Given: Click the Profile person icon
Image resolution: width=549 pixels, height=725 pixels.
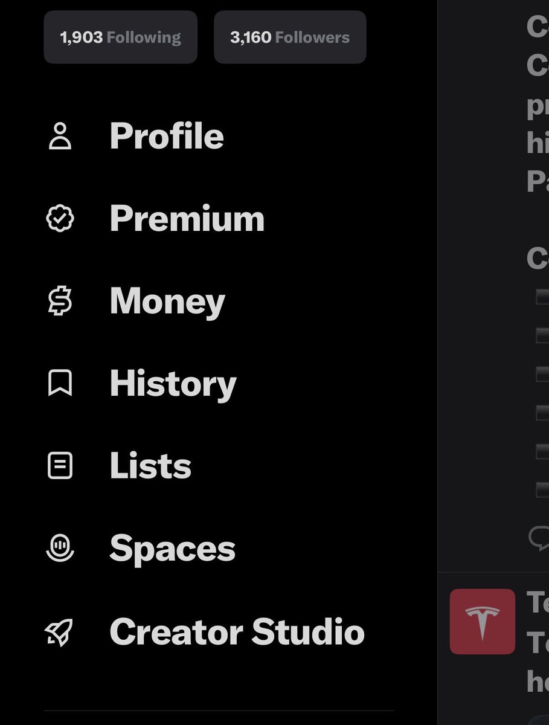Looking at the screenshot, I should pyautogui.click(x=60, y=136).
